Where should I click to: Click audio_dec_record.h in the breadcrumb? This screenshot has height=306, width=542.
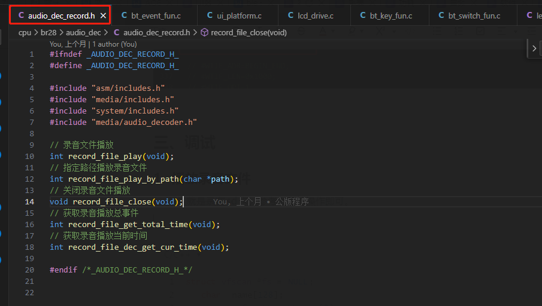[156, 32]
